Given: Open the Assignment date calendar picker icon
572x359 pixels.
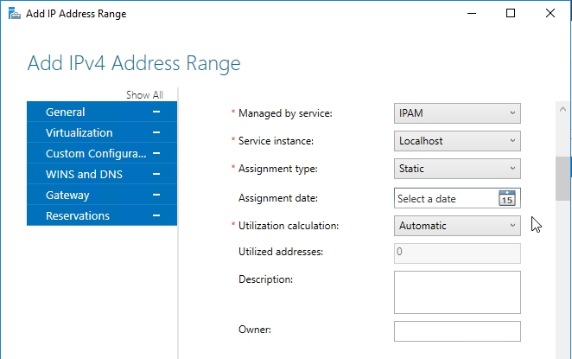Looking at the screenshot, I should 507,198.
